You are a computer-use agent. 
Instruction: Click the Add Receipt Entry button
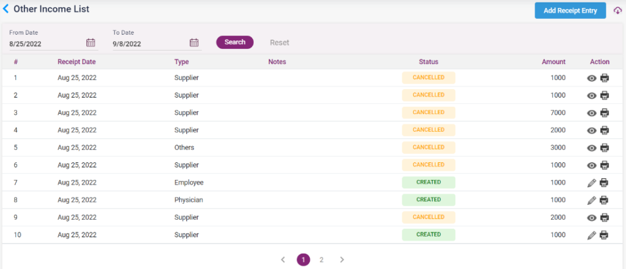(x=570, y=10)
